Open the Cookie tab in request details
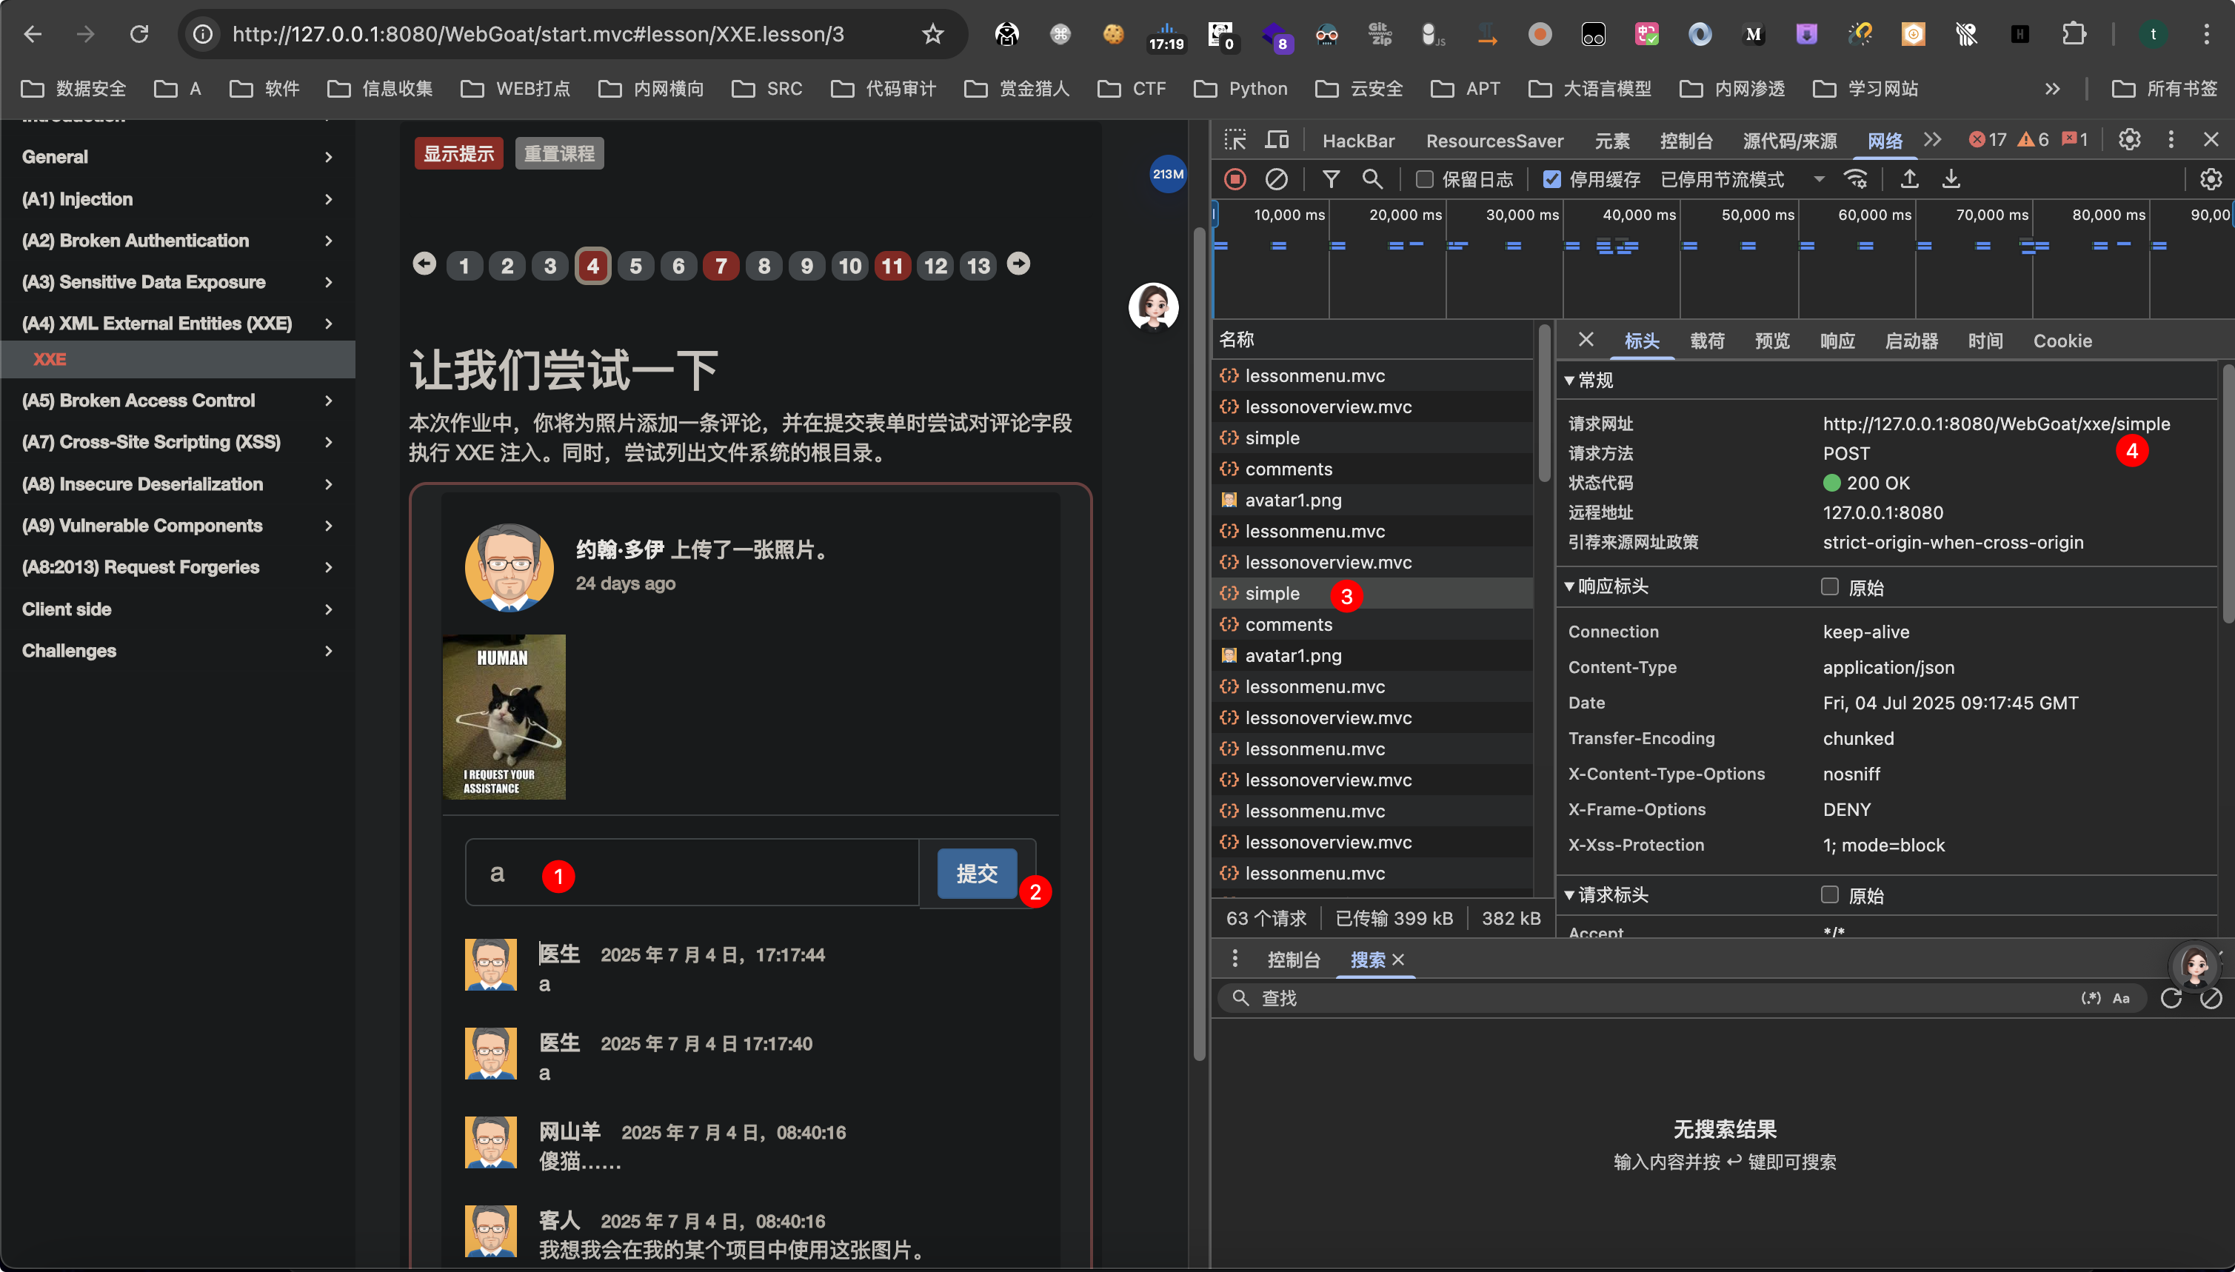The image size is (2235, 1272). (x=2062, y=341)
